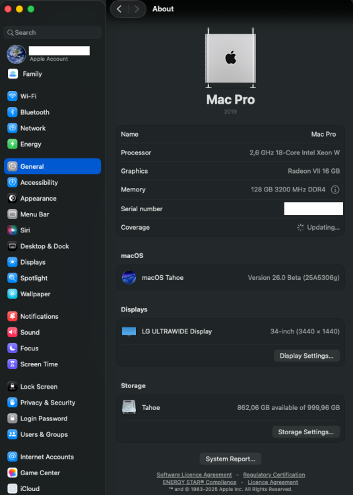Screen dimensions: 353x495
Task: Go forward with the right chevron
Action: 137,9
